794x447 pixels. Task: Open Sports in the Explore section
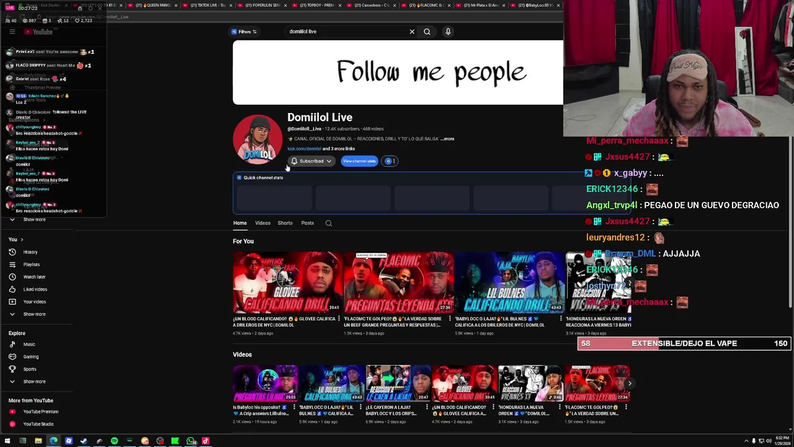[29, 369]
